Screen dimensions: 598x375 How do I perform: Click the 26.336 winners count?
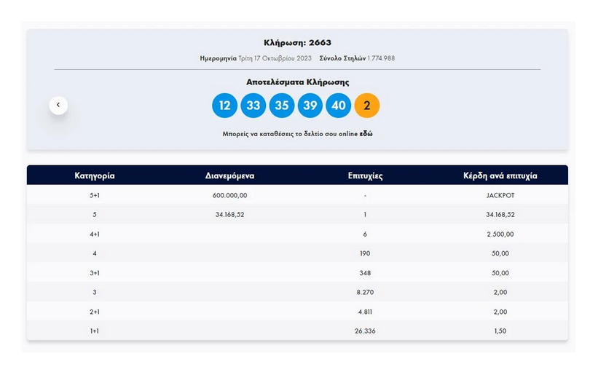(x=365, y=331)
